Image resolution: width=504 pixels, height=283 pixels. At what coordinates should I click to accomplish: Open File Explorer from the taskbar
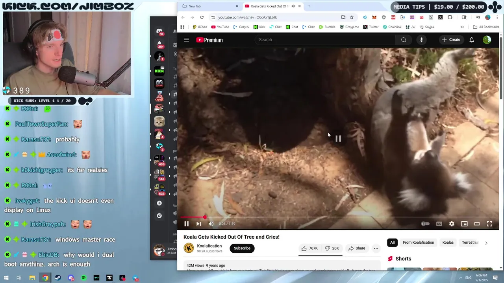click(x=32, y=278)
